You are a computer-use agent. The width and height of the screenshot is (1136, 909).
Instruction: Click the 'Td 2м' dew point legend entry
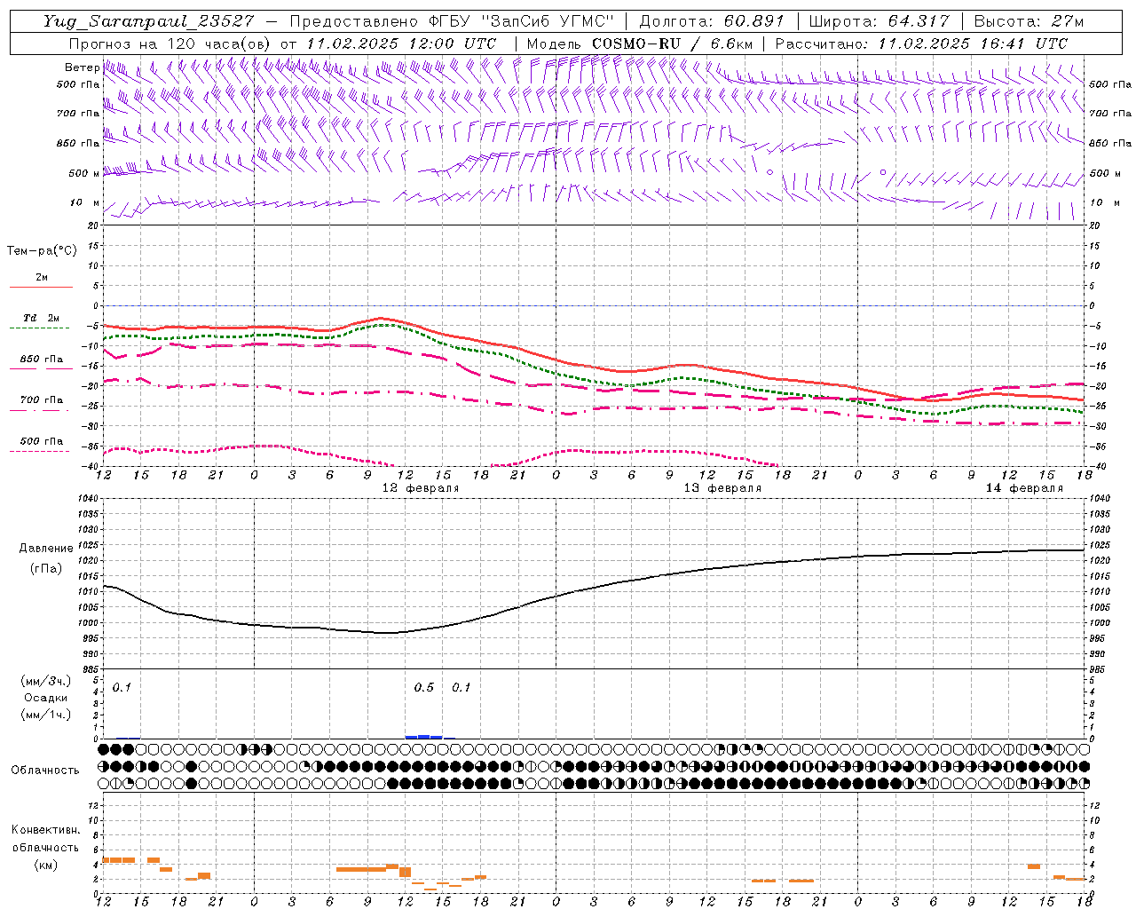click(41, 318)
